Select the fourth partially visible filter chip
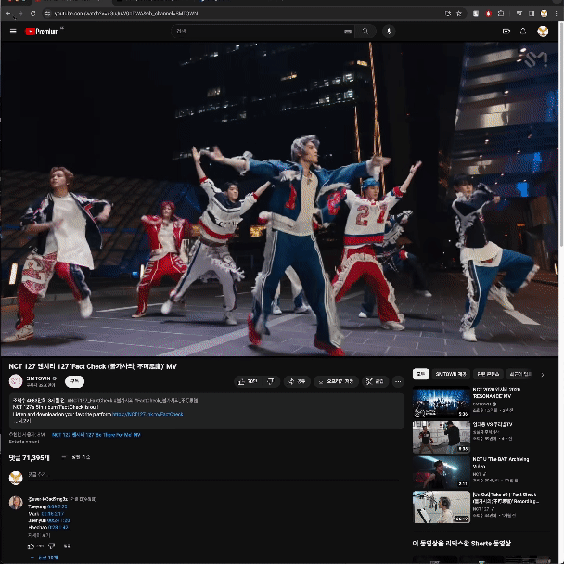Screen dimensions: 564x564 pos(519,374)
